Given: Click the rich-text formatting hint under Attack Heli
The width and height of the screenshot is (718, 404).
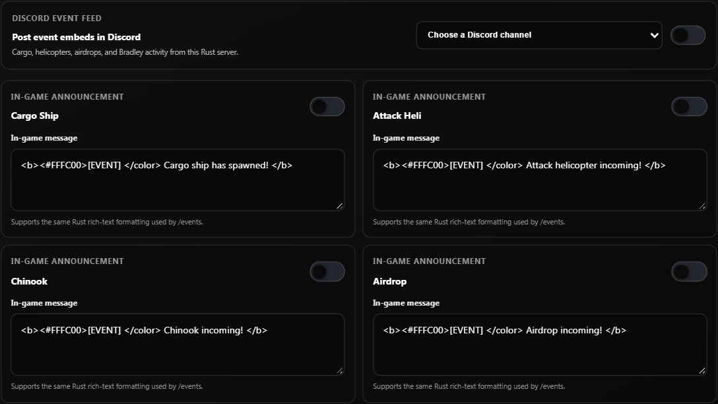Looking at the screenshot, I should [469, 222].
